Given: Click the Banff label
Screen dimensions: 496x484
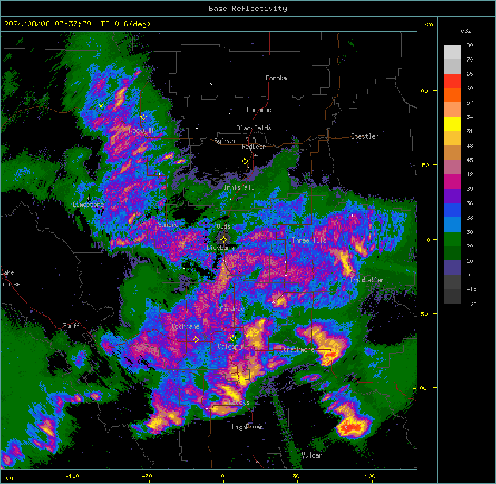Looking at the screenshot, I should (x=71, y=326).
